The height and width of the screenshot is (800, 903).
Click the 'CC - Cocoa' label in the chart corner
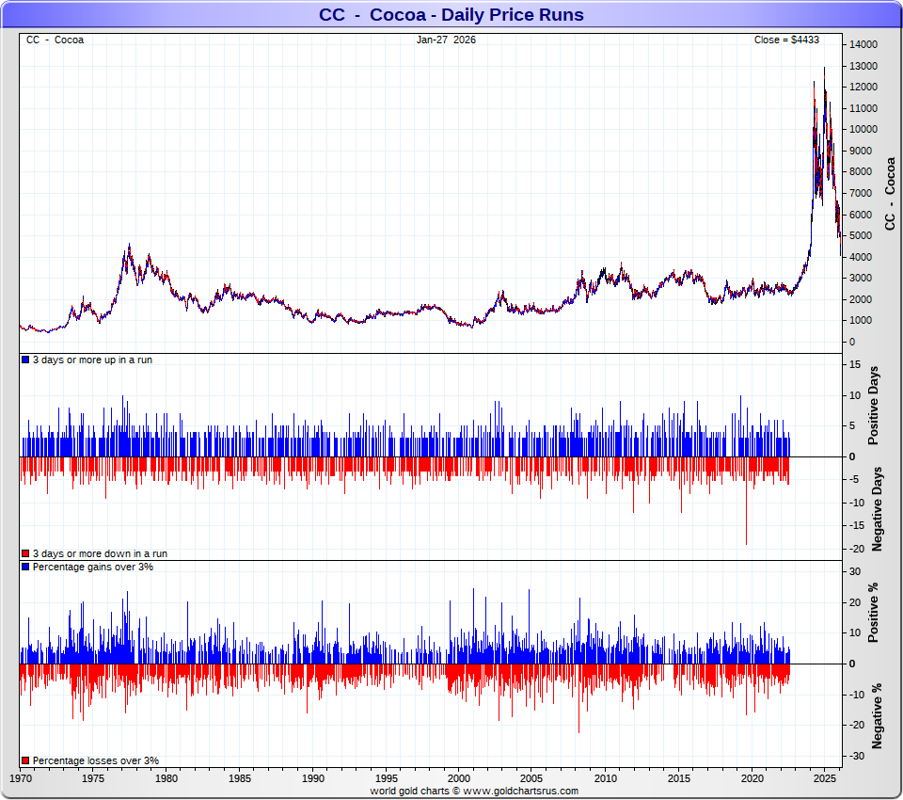click(x=55, y=40)
